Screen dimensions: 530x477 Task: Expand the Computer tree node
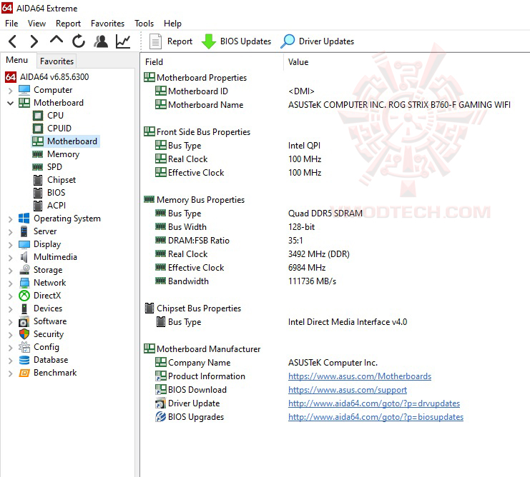coord(11,91)
